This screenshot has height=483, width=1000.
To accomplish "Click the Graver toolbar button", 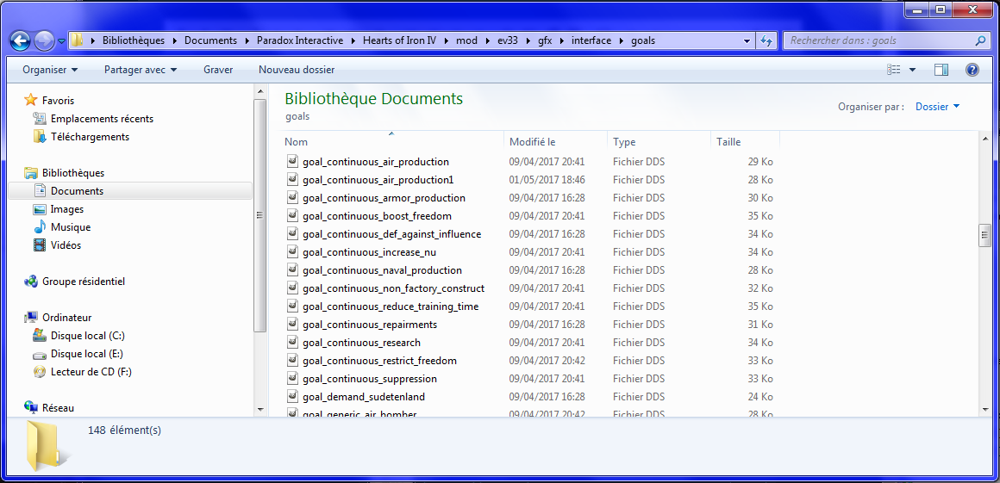I will click(x=218, y=70).
